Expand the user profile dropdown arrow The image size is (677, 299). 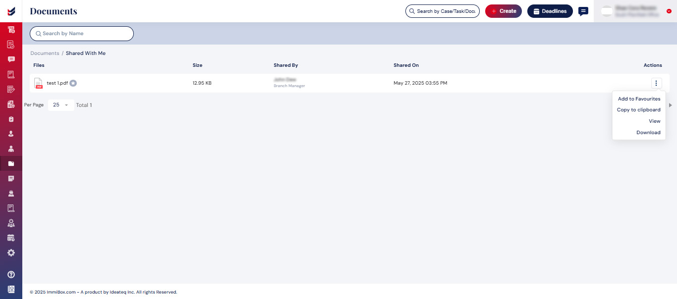pyautogui.click(x=669, y=11)
